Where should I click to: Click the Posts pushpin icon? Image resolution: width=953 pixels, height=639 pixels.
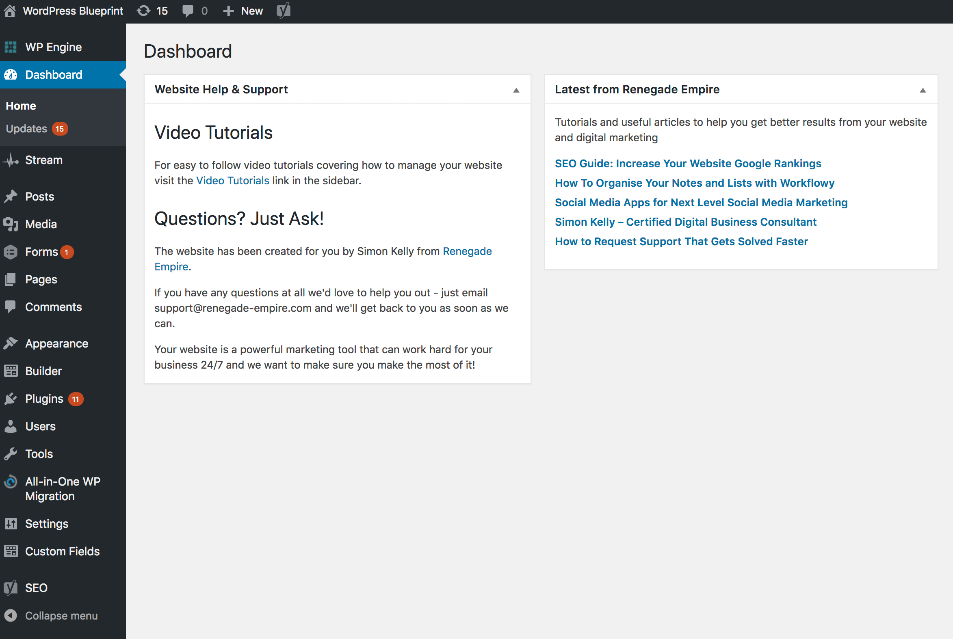pyautogui.click(x=11, y=197)
